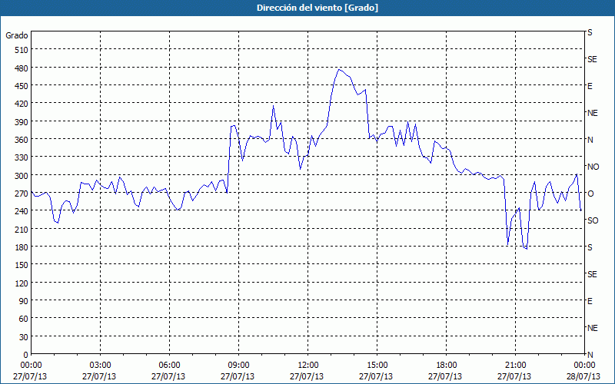Click the 270 degree axis label
This screenshot has height=384, width=615.
coord(22,194)
